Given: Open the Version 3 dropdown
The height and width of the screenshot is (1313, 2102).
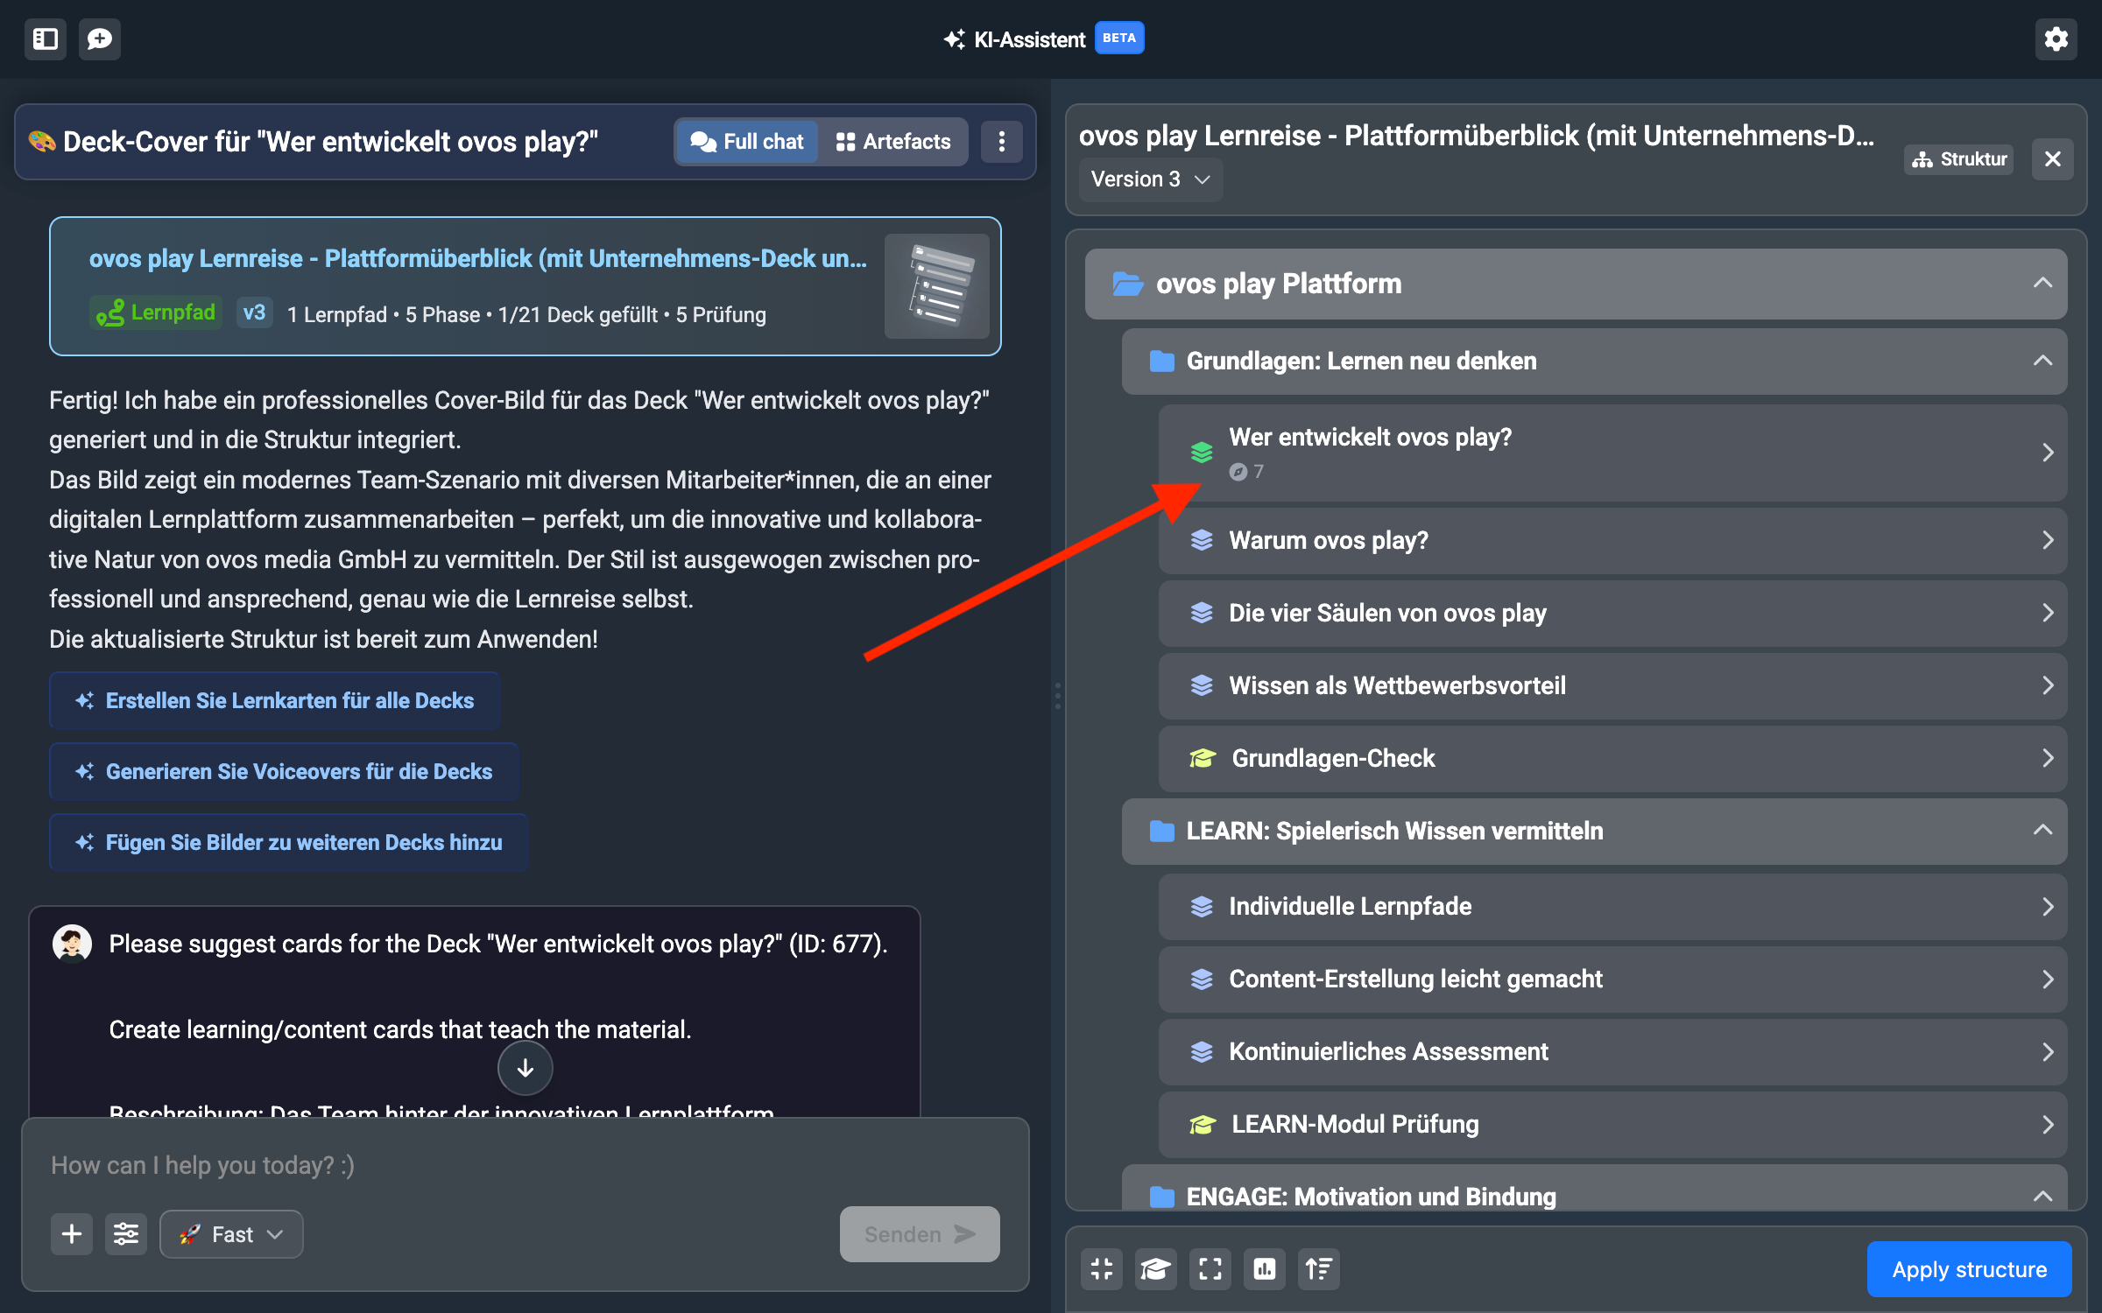Looking at the screenshot, I should click(x=1150, y=179).
